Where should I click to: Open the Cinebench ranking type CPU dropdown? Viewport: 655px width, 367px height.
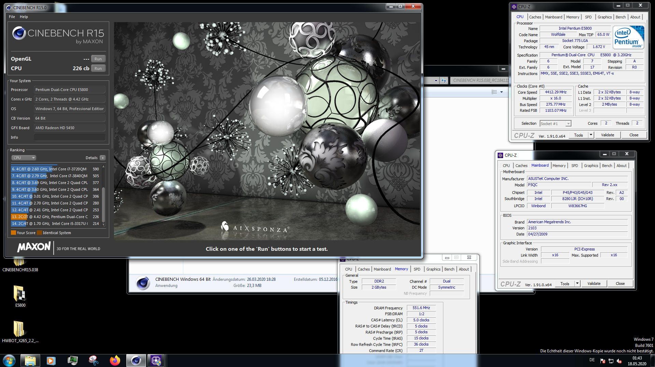point(24,158)
